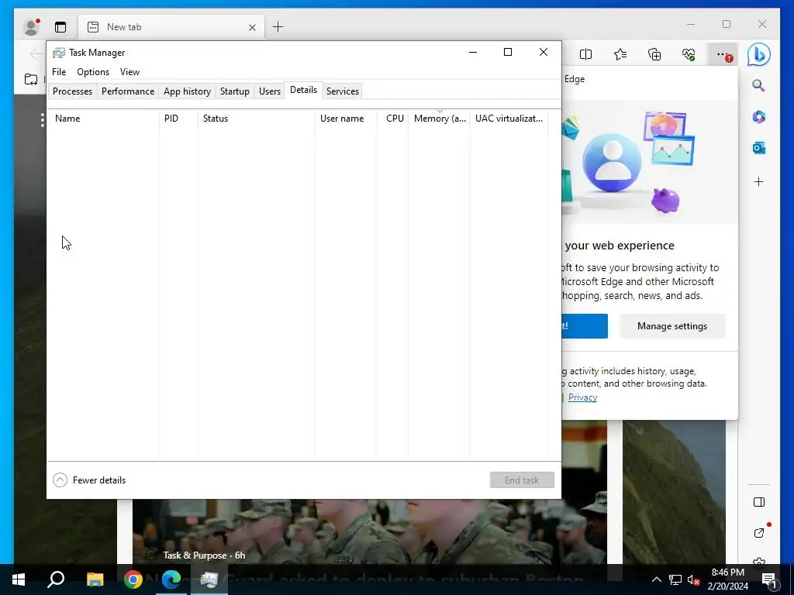The image size is (794, 595).
Task: Close the Task Manager window
Action: click(x=544, y=52)
